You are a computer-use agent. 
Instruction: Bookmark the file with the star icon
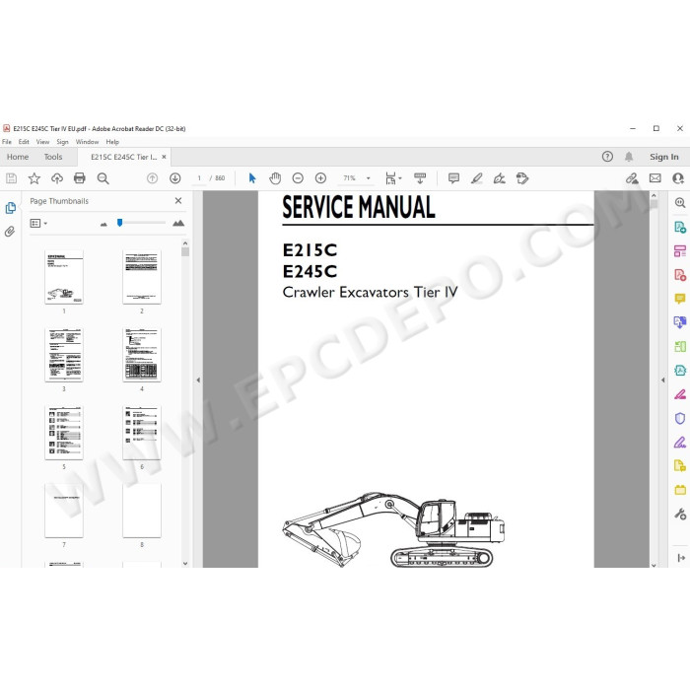(x=34, y=178)
